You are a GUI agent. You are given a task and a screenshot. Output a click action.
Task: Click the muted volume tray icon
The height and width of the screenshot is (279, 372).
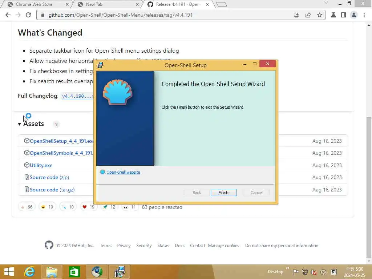click(x=314, y=272)
